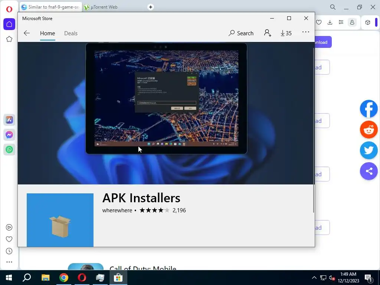Screen dimensions: 380x285
Task: Open Opera extensions cube icon
Action: click(368, 22)
